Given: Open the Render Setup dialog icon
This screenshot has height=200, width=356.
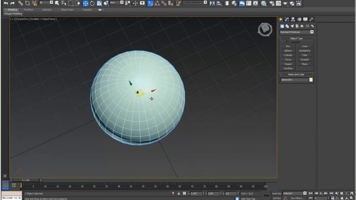Looking at the screenshot, I should [271, 3].
